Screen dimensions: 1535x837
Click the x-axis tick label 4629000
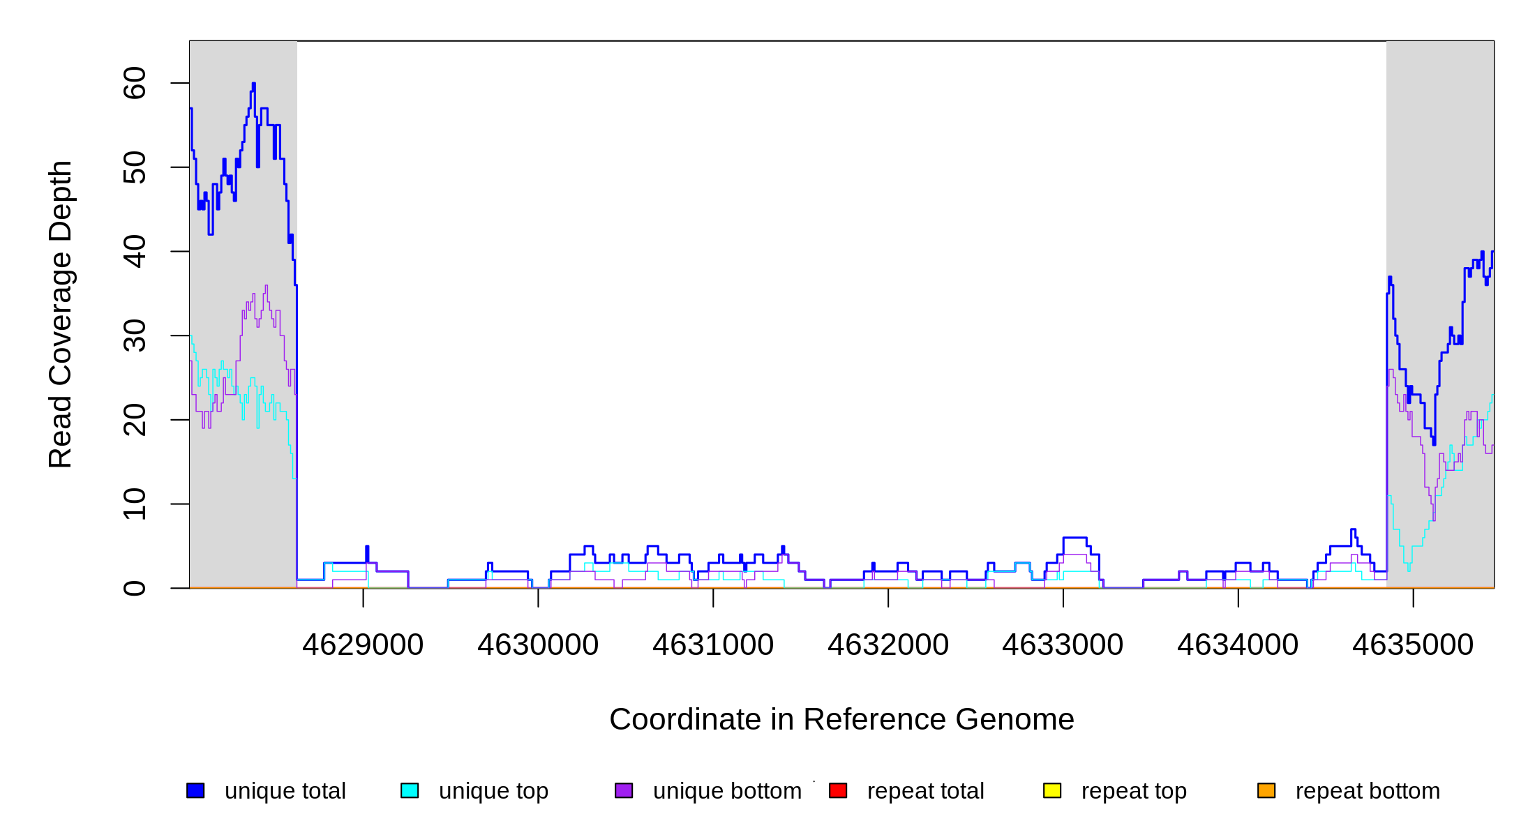click(363, 644)
